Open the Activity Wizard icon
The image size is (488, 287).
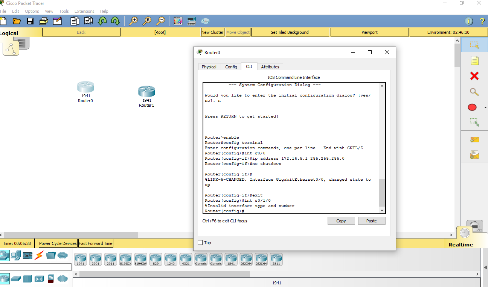[x=57, y=21]
